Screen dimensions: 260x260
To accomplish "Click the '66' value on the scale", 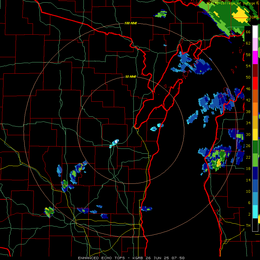I will (x=248, y=32).
